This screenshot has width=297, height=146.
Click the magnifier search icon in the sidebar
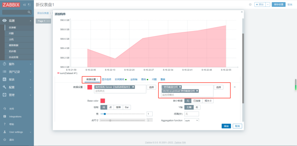[x=29, y=12]
